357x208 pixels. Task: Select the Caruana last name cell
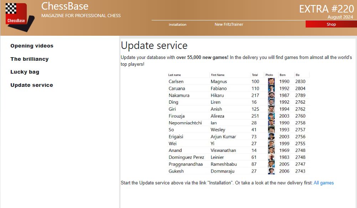[x=177, y=88]
